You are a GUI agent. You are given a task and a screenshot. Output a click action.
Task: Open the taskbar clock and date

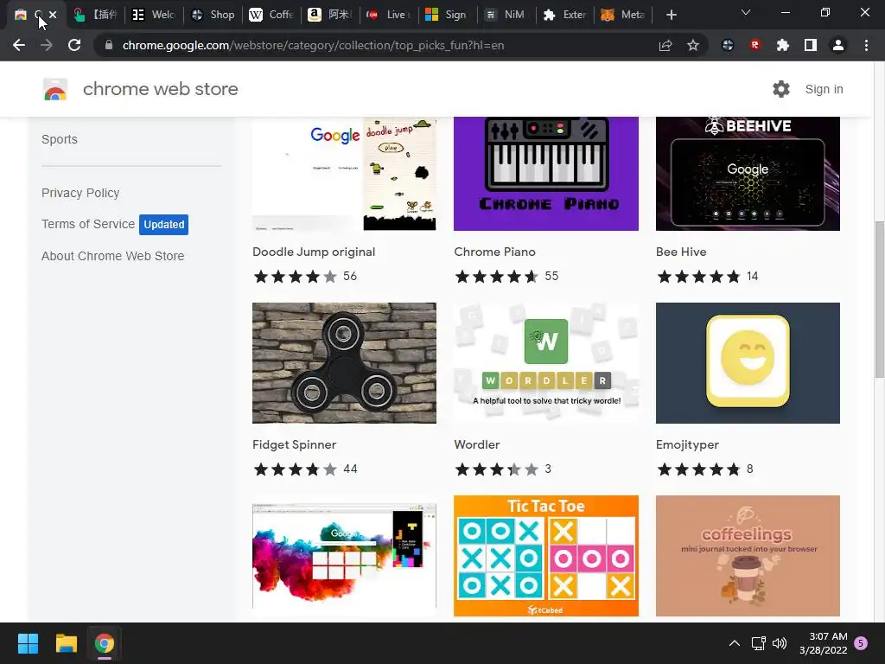click(824, 643)
